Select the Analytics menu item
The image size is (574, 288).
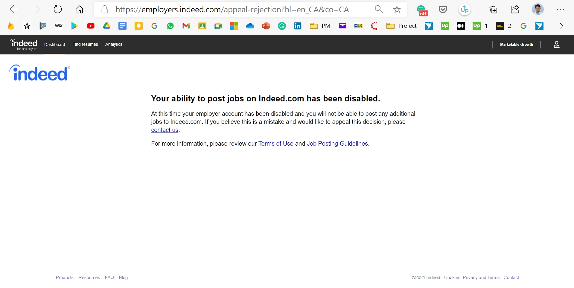[x=114, y=44]
